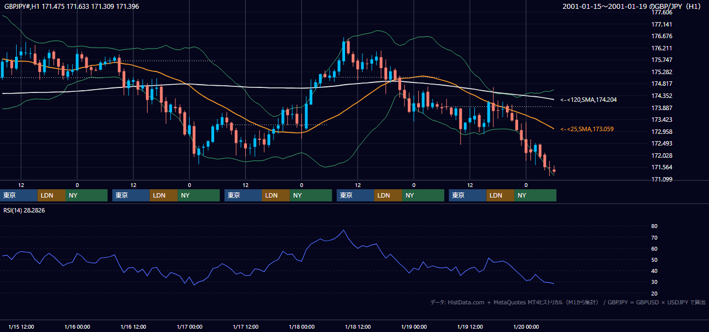The height and width of the screenshot is (332, 709).
Task: Click the 1/19 12:00 date label
Action: (470, 326)
